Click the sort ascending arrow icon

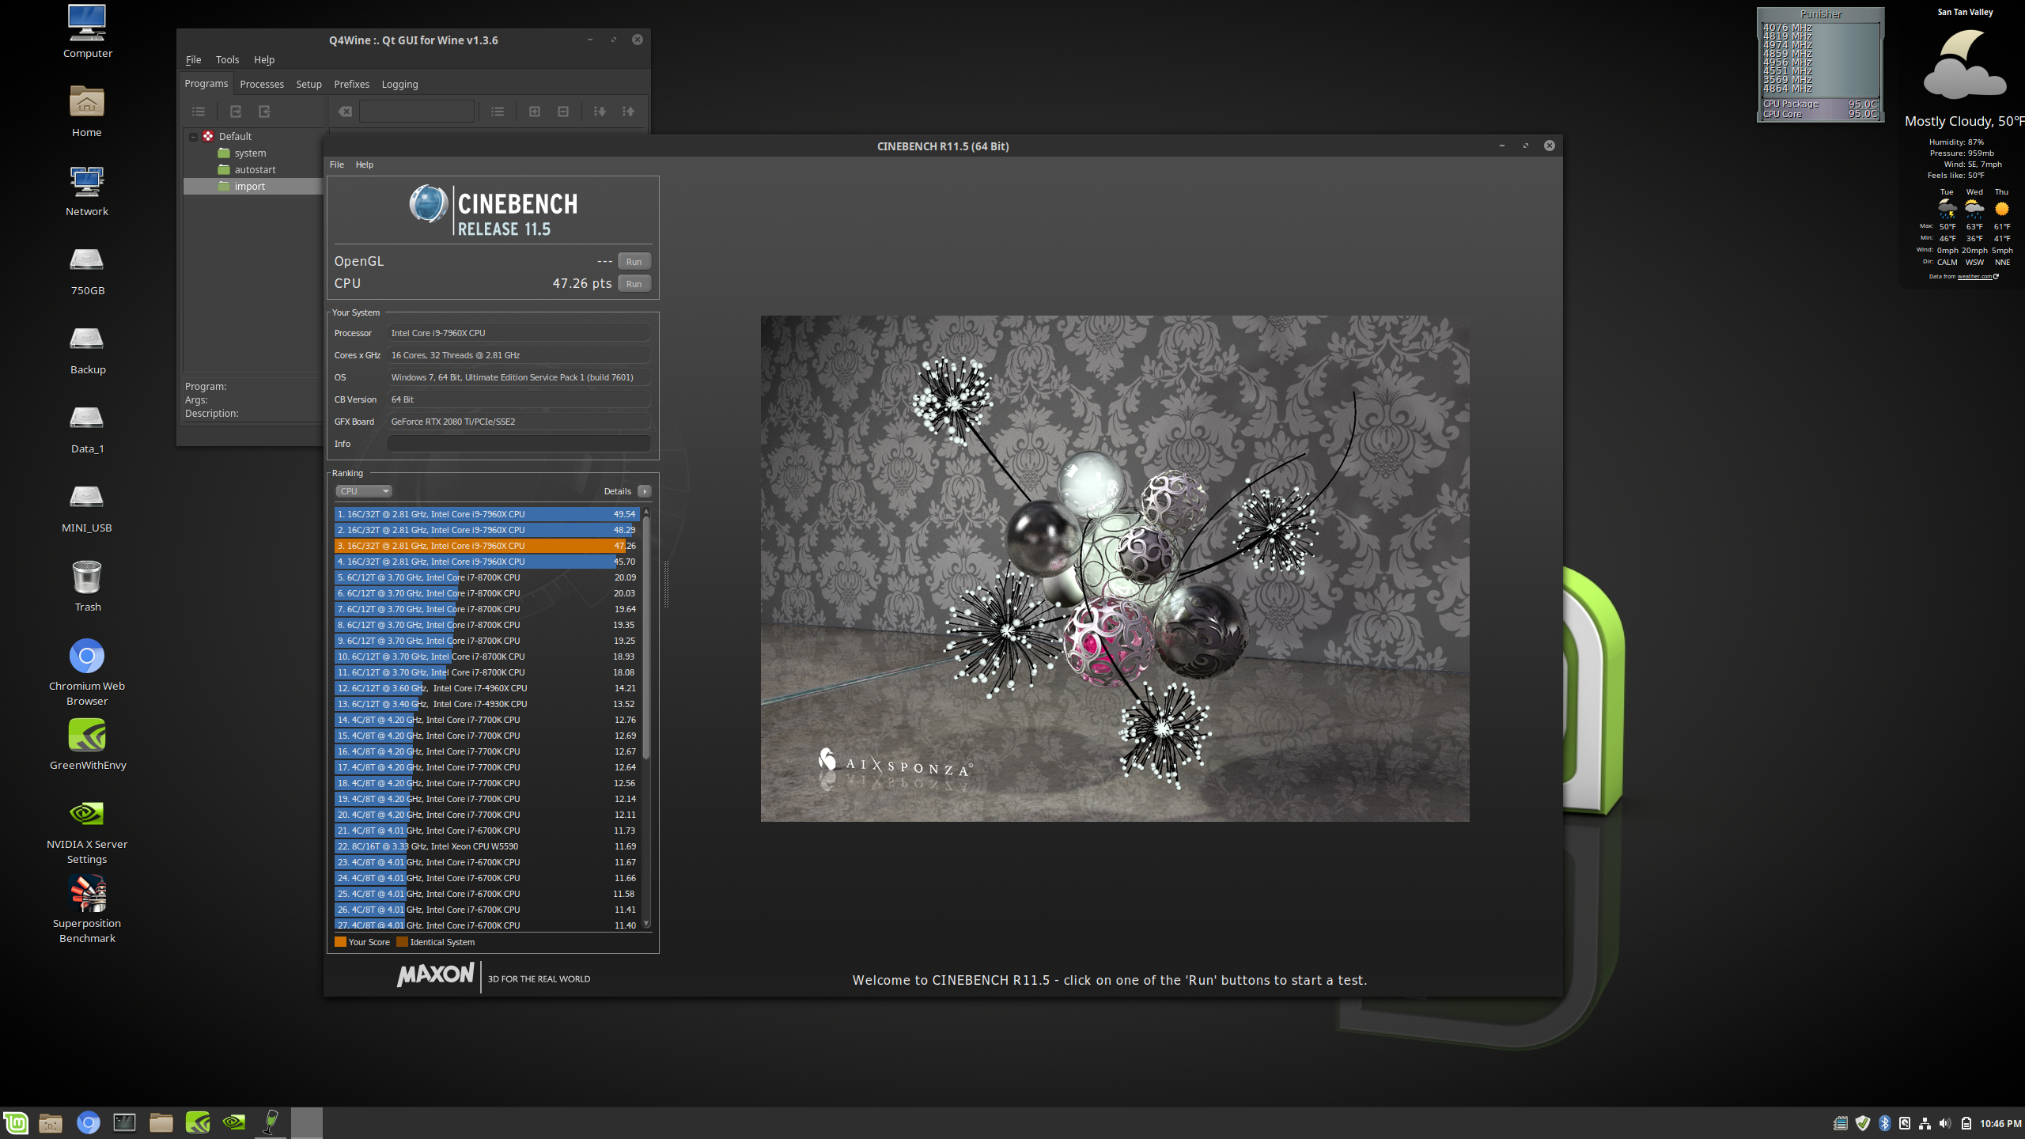[629, 112]
